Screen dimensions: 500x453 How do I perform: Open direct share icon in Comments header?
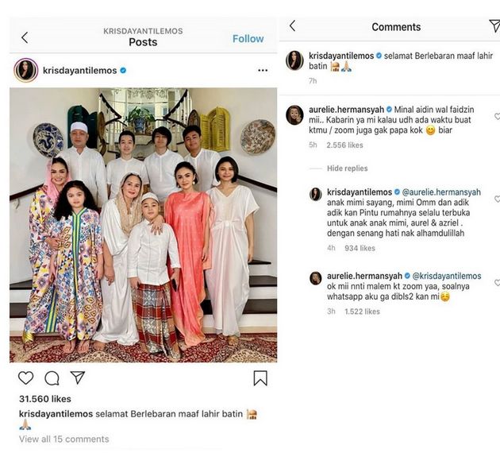494,26
